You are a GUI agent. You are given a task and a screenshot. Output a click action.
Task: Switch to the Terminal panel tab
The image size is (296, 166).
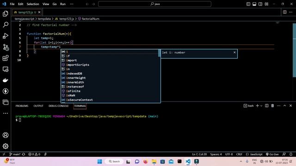[x=80, y=106]
